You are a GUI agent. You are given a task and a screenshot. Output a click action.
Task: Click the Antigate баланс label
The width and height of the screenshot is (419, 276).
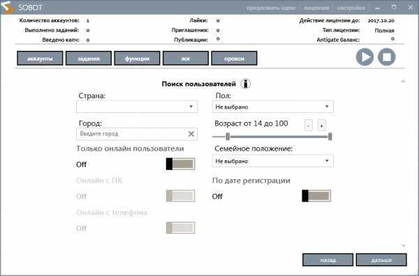click(x=338, y=40)
